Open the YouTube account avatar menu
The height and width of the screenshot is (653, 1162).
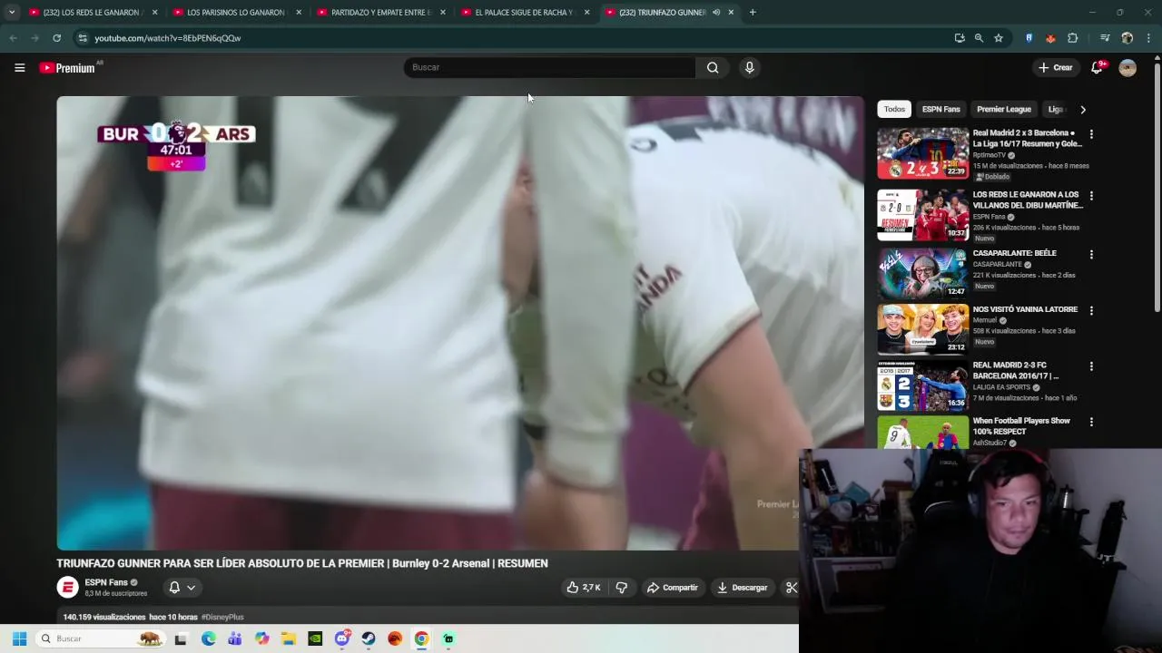tap(1128, 68)
